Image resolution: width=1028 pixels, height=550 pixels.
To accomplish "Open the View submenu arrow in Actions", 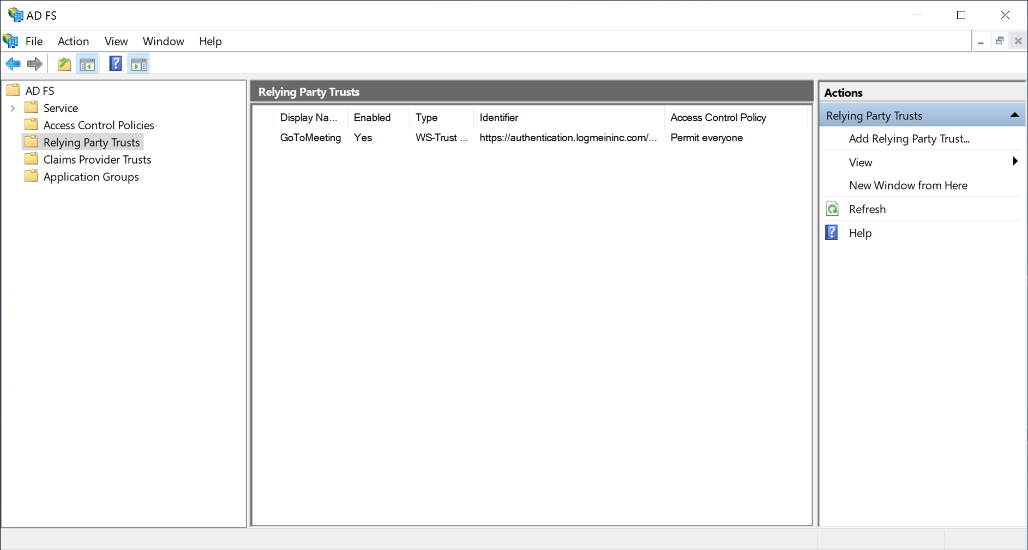I will pyautogui.click(x=1015, y=162).
